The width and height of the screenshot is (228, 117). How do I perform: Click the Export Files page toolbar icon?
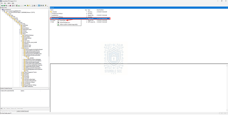coord(32,5)
